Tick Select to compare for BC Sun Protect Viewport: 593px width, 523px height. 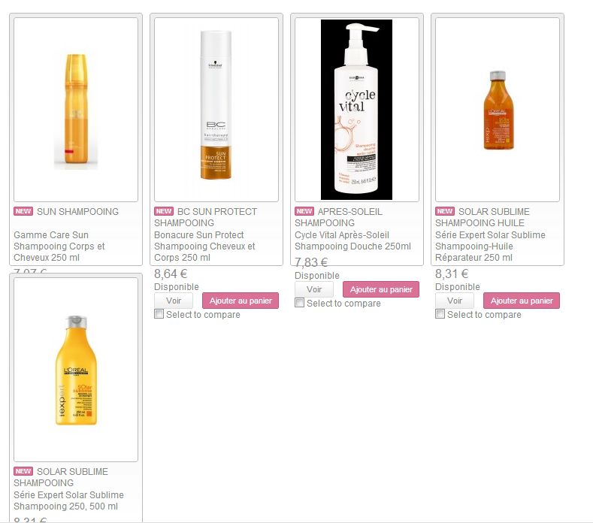pyautogui.click(x=159, y=314)
